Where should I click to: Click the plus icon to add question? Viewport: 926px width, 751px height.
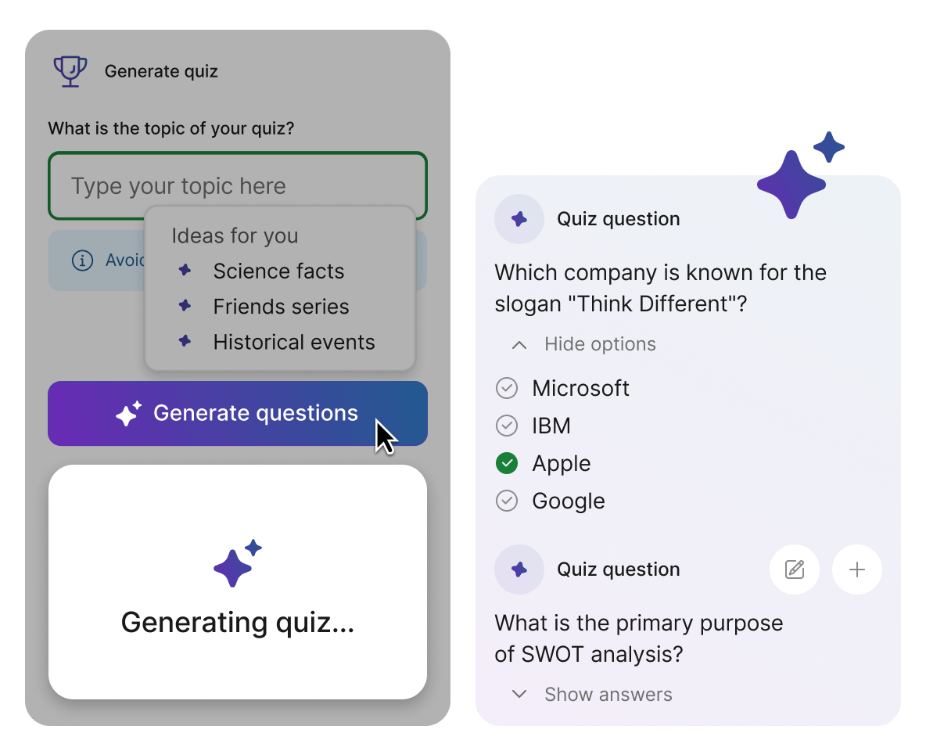pyautogui.click(x=857, y=570)
